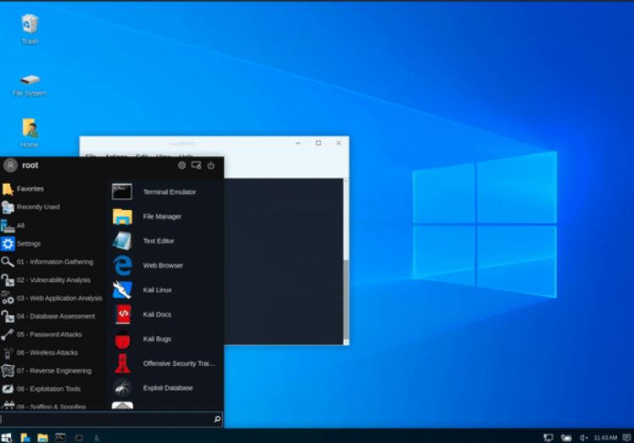Open 02 - Vulnerability Analysis category

(53, 280)
